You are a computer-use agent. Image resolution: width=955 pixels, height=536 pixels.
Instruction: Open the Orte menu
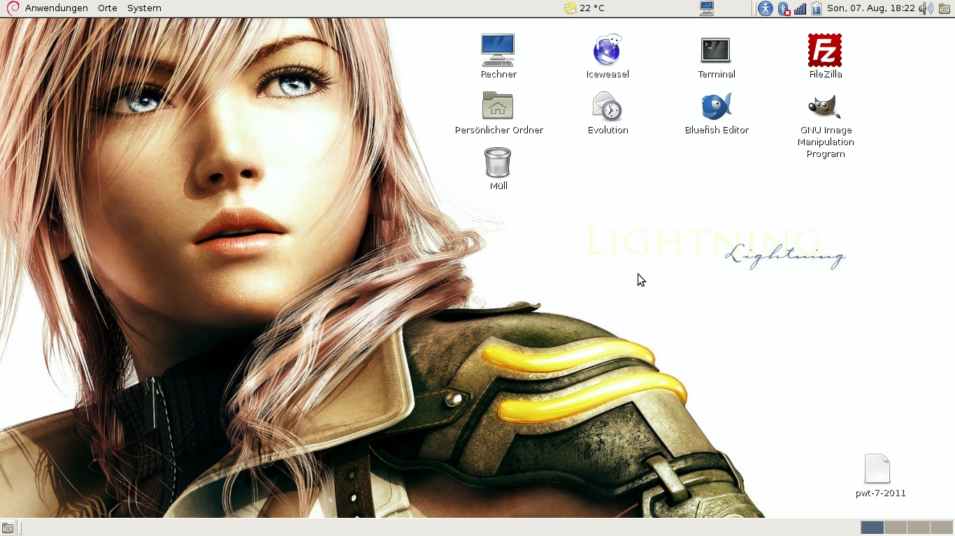(x=108, y=8)
